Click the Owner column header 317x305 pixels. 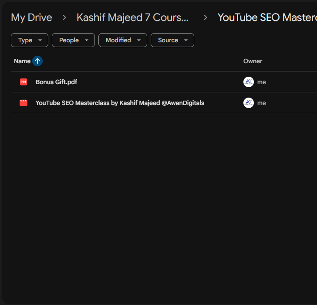pos(253,61)
